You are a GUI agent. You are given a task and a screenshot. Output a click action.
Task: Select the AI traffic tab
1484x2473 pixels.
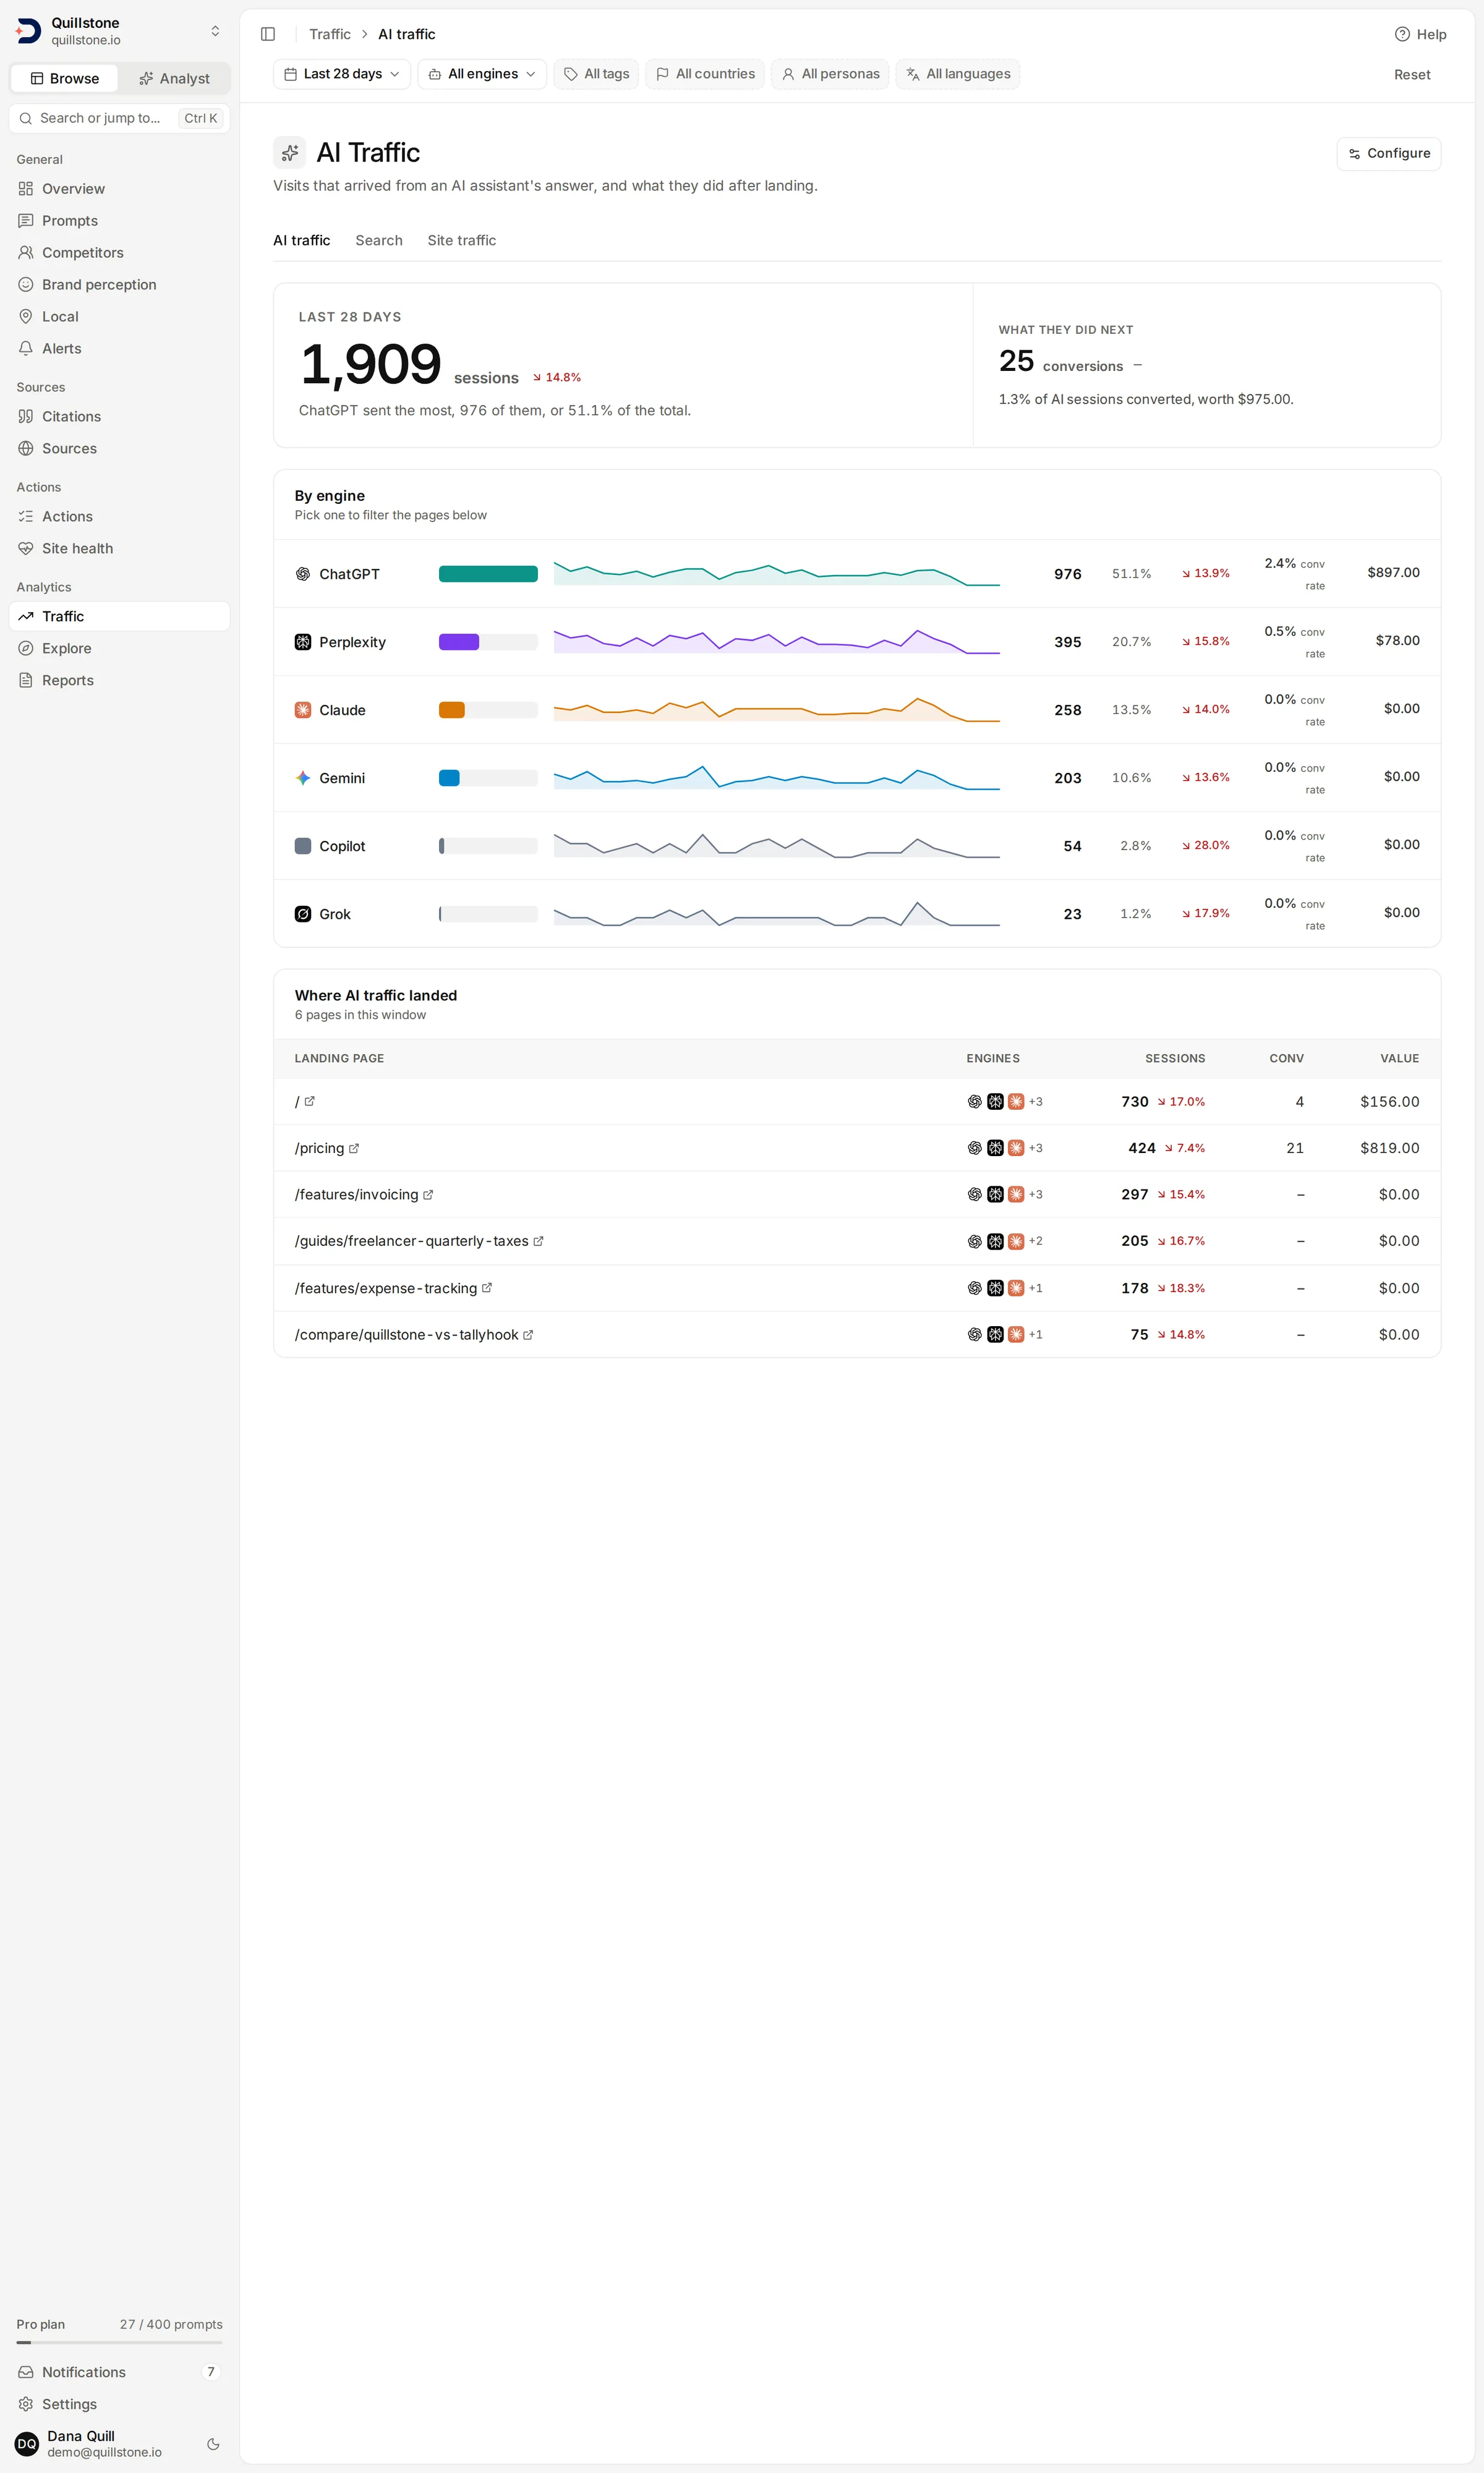tap(302, 241)
